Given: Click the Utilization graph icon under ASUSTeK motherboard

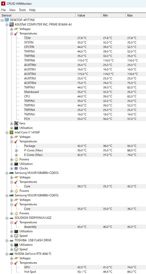Looking at the screenshot, I should click(x=16, y=128).
